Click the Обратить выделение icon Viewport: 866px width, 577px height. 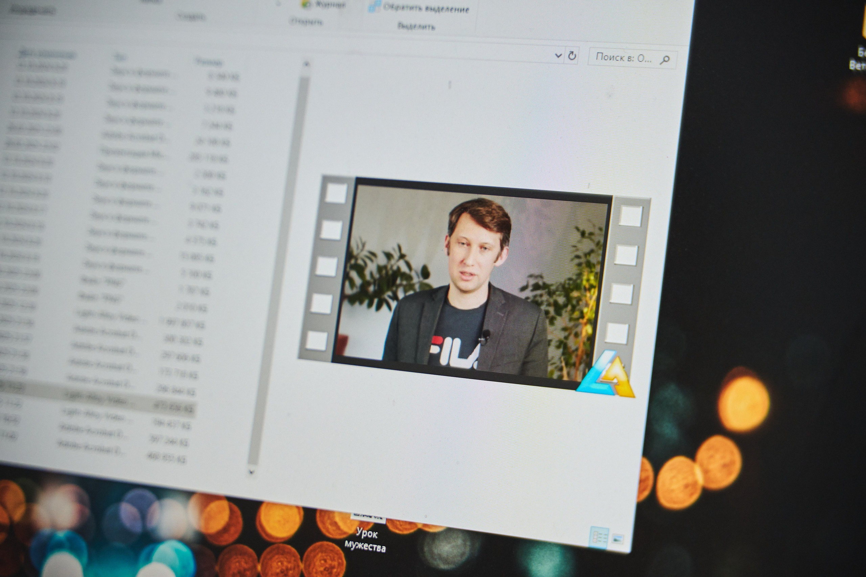pyautogui.click(x=375, y=7)
